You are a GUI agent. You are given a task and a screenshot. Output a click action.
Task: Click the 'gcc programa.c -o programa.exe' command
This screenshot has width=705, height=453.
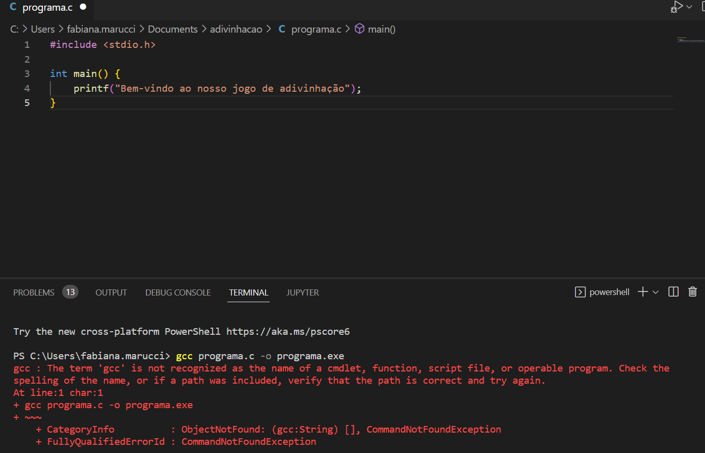pyautogui.click(x=260, y=356)
